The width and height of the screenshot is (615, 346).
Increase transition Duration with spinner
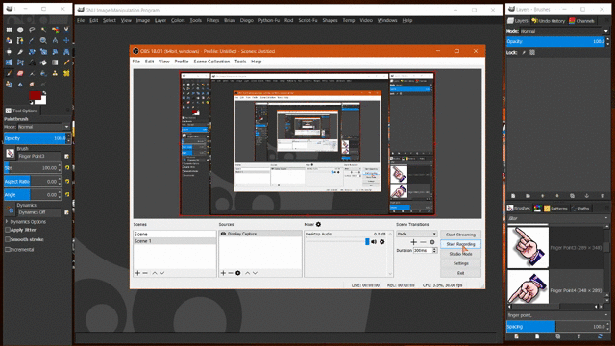tap(434, 249)
